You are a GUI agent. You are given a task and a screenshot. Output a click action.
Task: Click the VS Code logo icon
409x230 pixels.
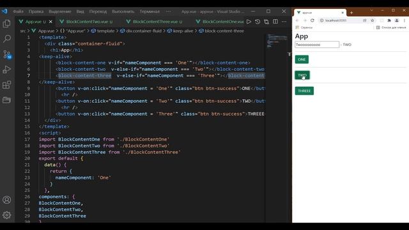coord(4,11)
